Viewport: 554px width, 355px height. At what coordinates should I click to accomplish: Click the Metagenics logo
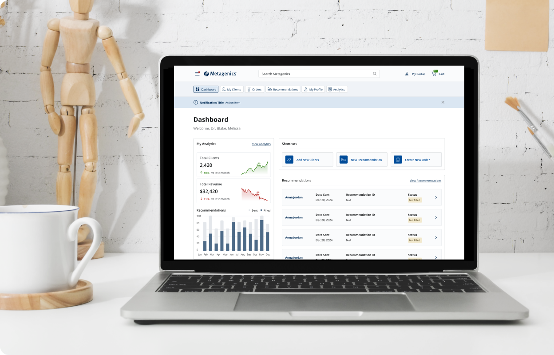[x=221, y=74]
